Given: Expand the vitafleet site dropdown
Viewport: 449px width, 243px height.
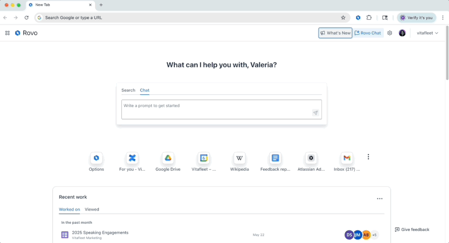Looking at the screenshot, I should (x=427, y=33).
